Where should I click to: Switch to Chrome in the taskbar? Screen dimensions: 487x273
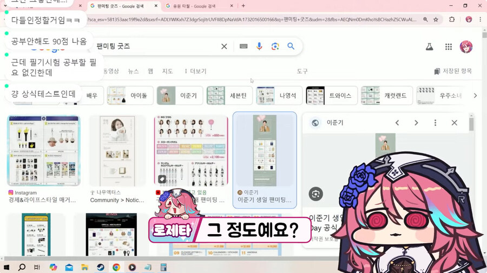point(116,267)
